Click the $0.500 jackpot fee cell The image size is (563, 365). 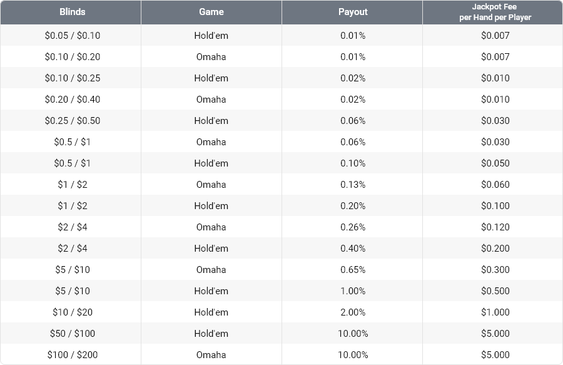pos(495,291)
